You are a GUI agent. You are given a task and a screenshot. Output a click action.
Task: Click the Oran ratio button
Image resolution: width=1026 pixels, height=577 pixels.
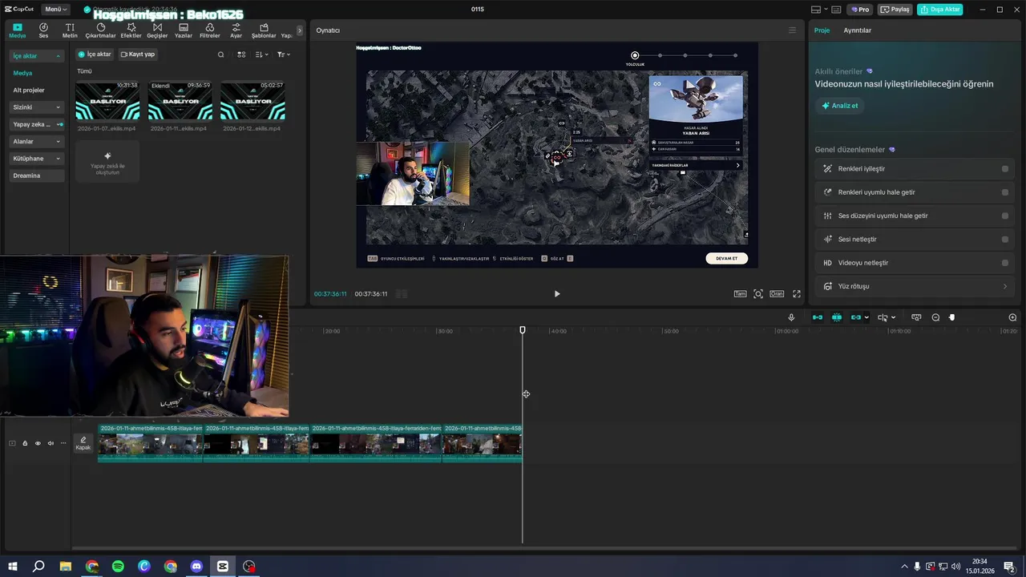777,294
